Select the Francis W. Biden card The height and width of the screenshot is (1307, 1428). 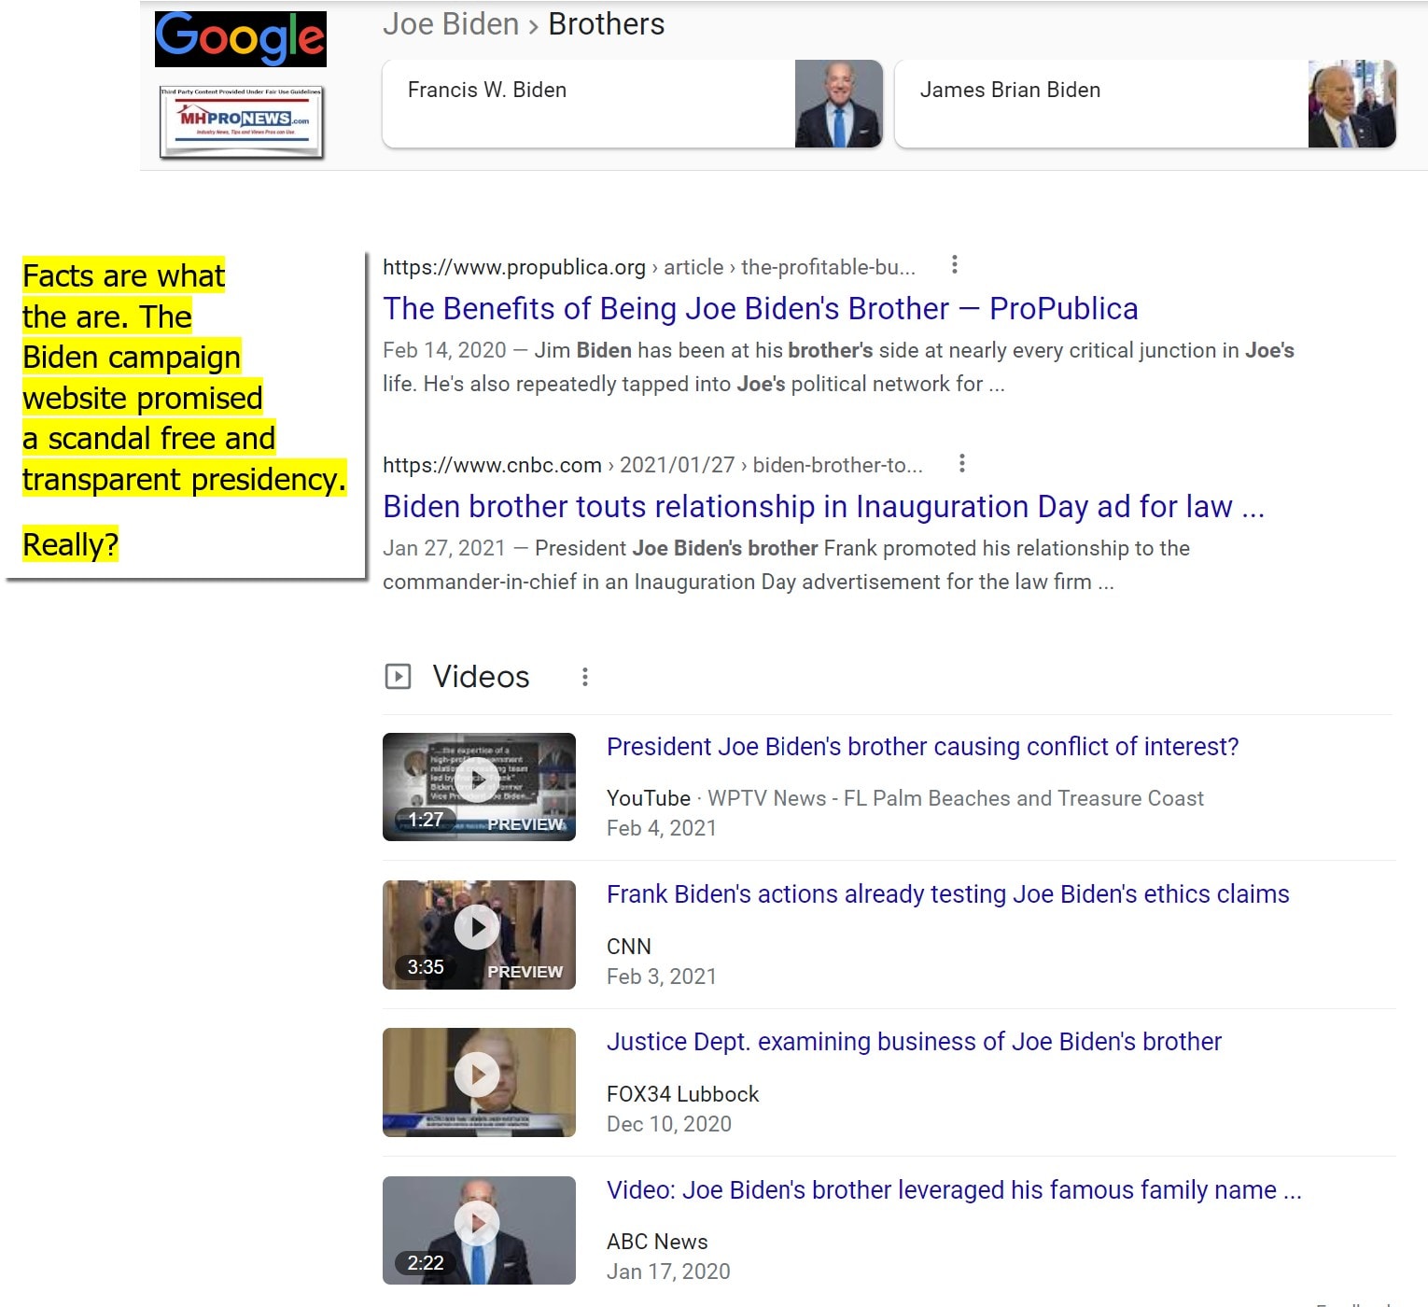(x=588, y=103)
